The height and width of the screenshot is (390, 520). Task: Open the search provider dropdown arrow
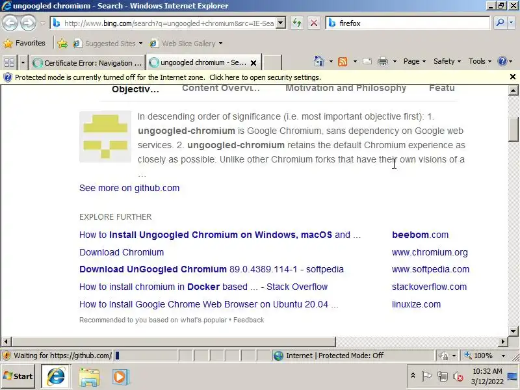point(511,23)
